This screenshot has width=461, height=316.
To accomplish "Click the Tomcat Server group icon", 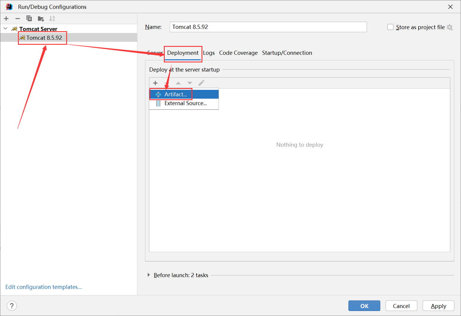I will (14, 29).
